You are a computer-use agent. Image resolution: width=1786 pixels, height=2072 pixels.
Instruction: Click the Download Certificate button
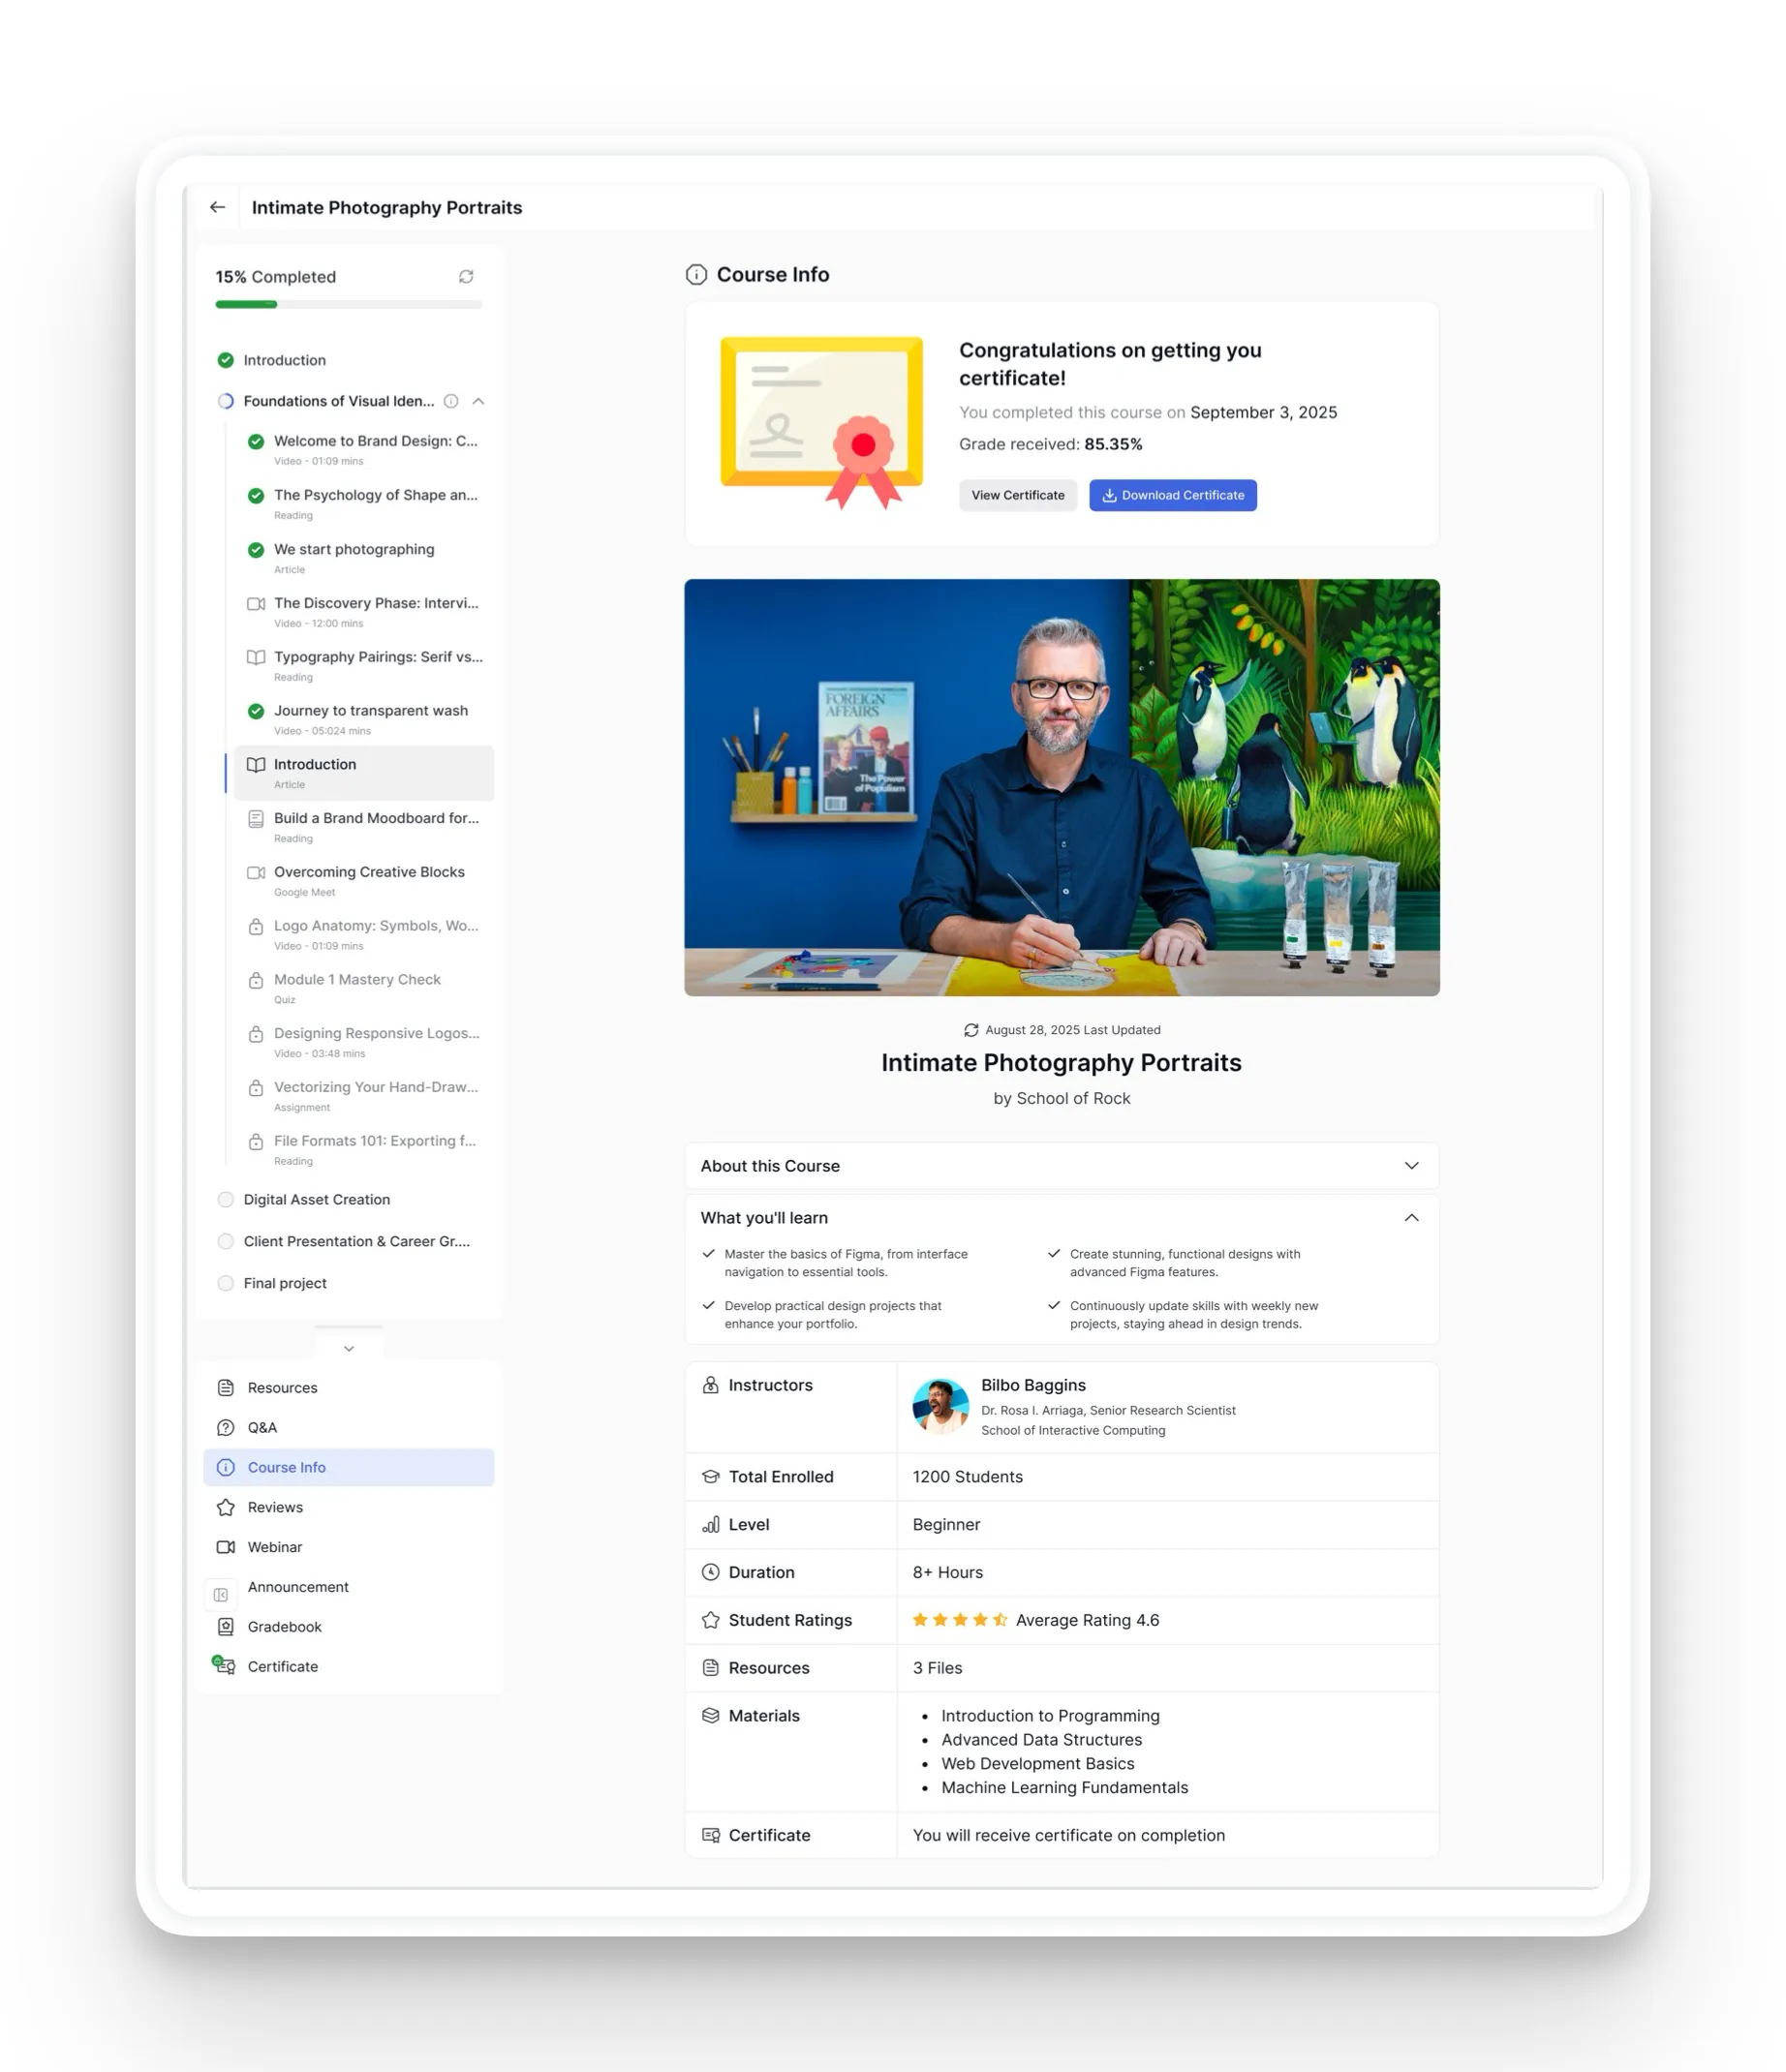(x=1173, y=495)
